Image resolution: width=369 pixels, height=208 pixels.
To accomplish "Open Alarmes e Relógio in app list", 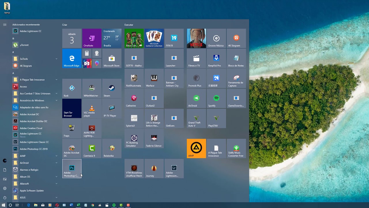I will (x=35, y=170).
